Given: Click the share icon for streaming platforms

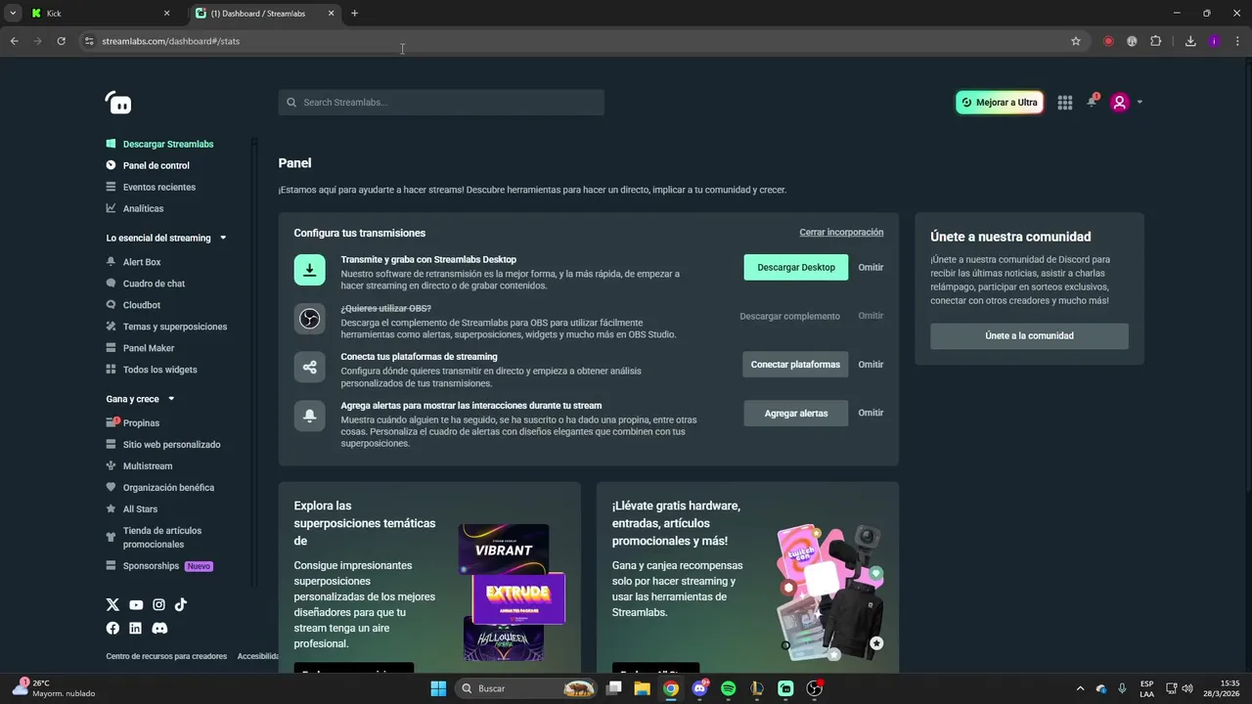Looking at the screenshot, I should (x=310, y=368).
